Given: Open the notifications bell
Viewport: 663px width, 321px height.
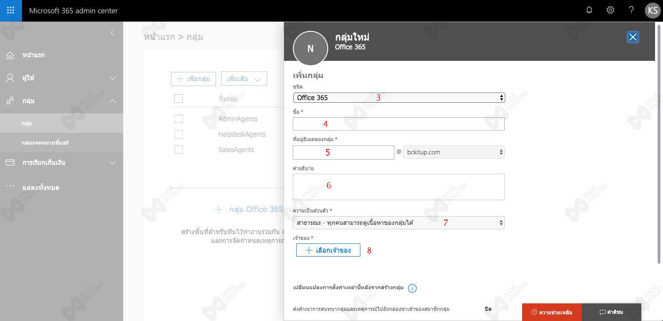Looking at the screenshot, I should coord(589,10).
